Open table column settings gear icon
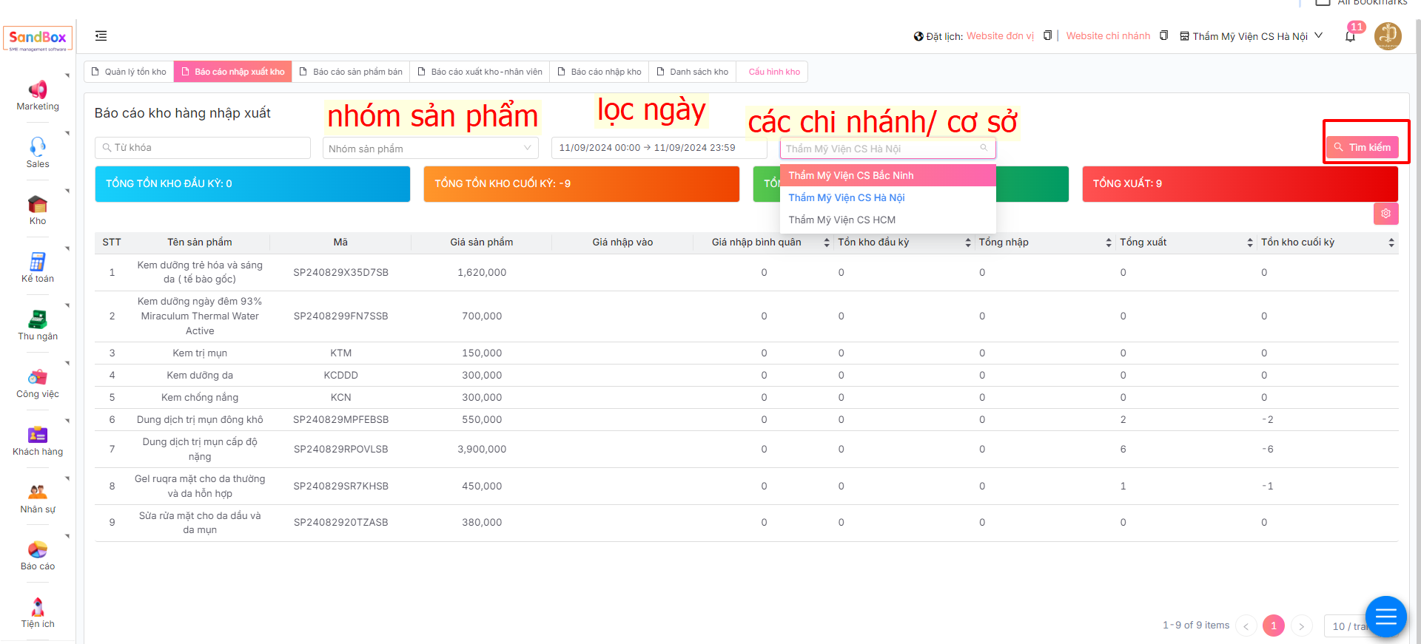The width and height of the screenshot is (1421, 644). tap(1385, 214)
